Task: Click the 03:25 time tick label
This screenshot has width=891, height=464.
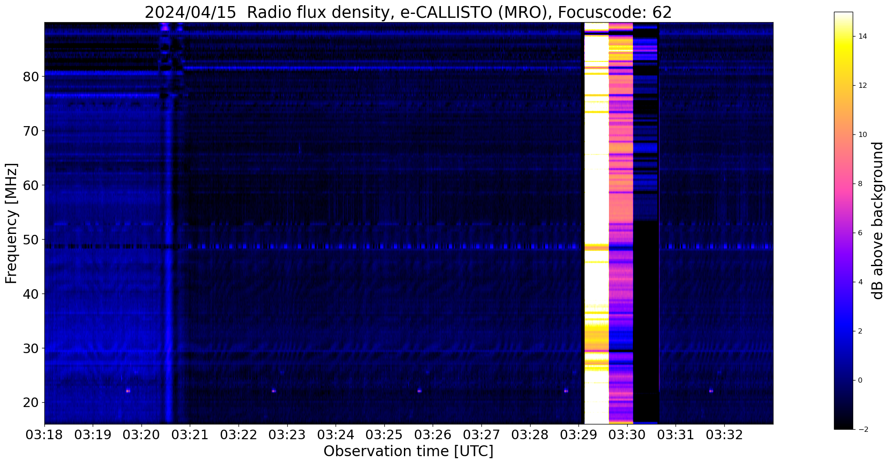Action: tap(384, 434)
